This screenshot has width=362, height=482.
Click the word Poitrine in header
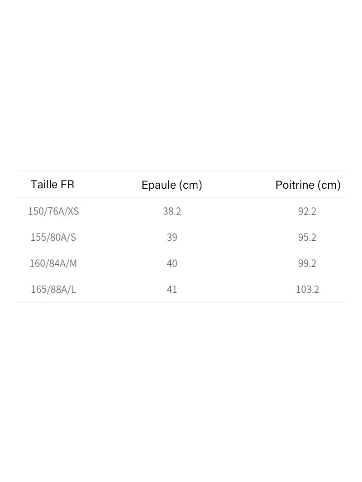click(x=295, y=185)
